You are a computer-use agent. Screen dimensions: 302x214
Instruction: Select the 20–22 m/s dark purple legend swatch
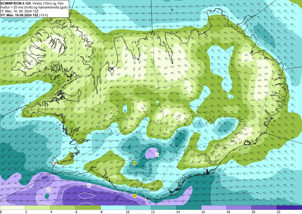[x=264, y=207]
